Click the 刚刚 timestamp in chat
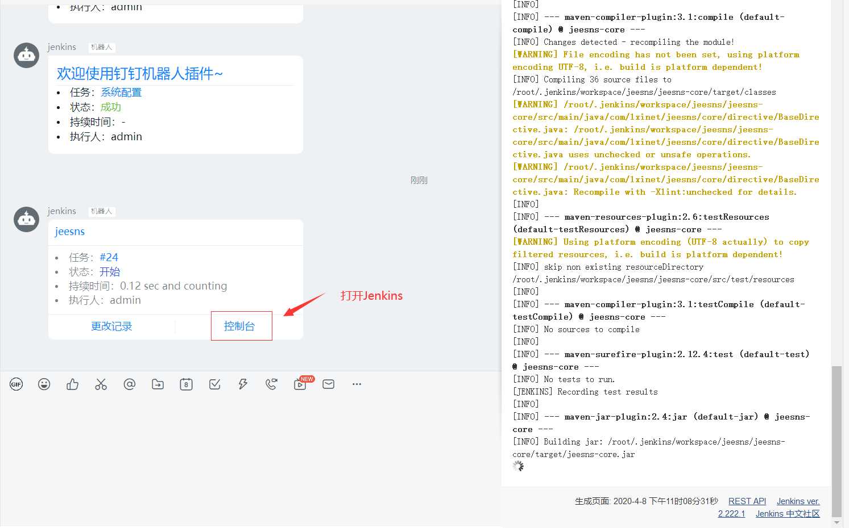This screenshot has width=849, height=528. point(419,180)
